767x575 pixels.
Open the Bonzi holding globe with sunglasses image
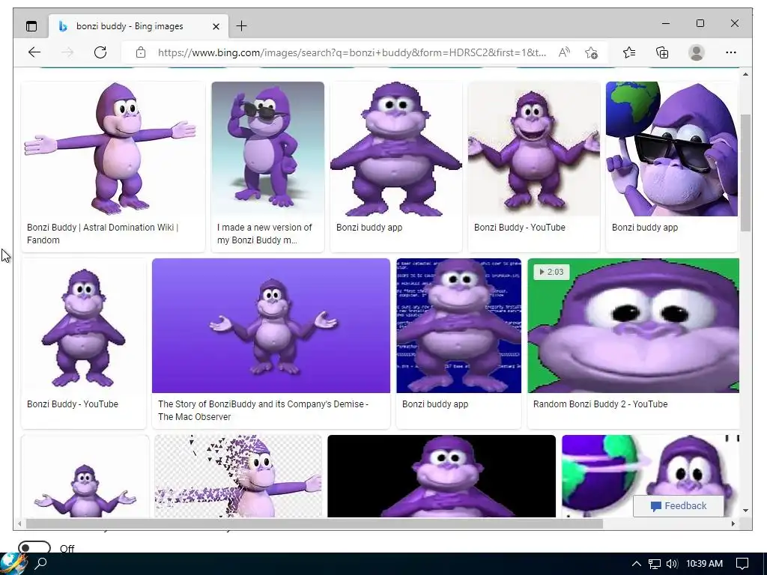[672, 149]
